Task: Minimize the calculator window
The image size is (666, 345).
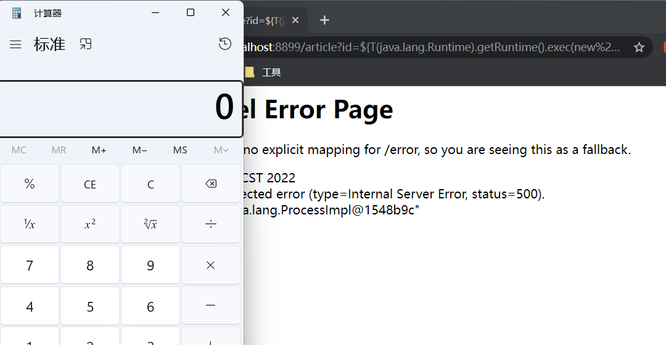Action: (x=155, y=13)
